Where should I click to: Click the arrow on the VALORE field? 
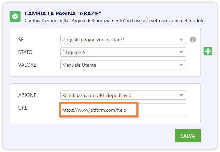click(x=181, y=65)
